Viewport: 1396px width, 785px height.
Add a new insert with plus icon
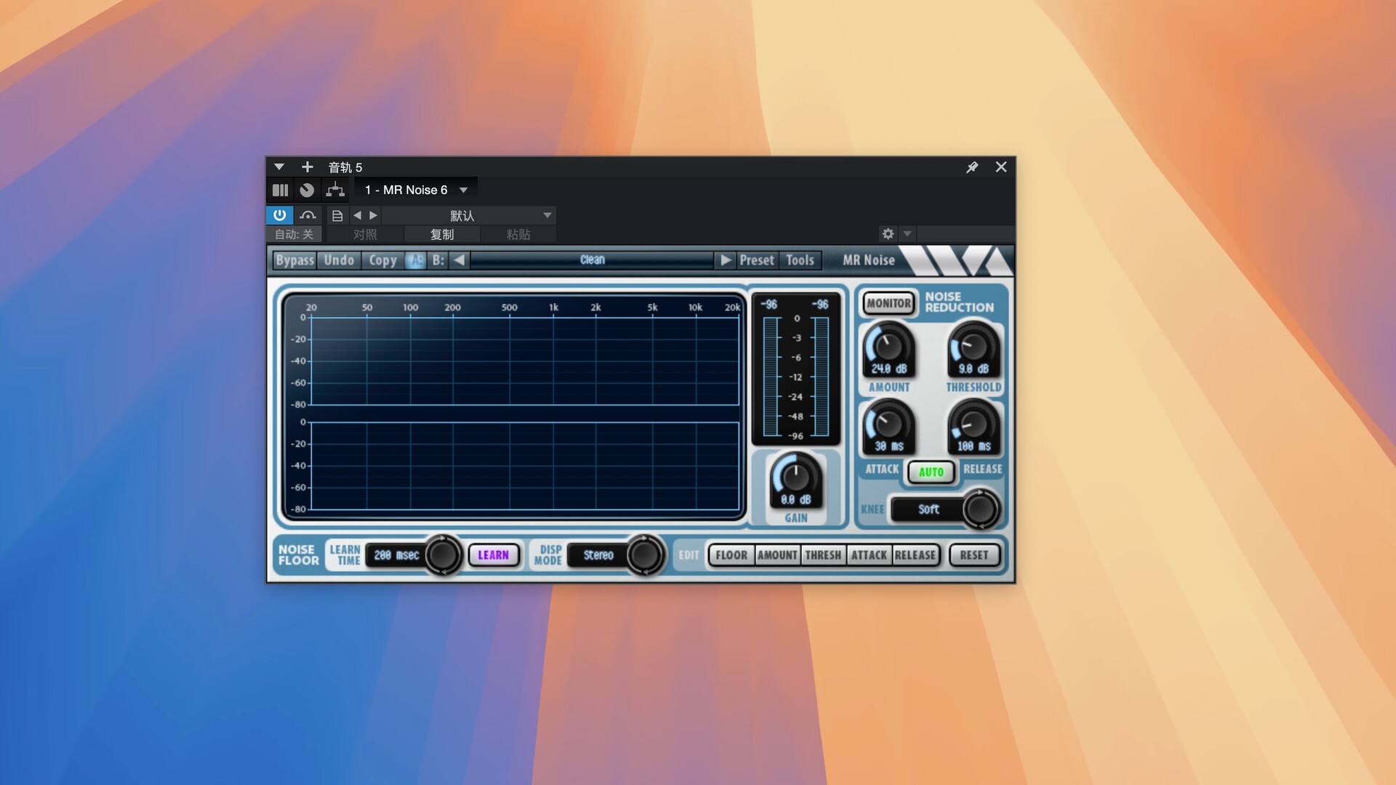pos(308,167)
